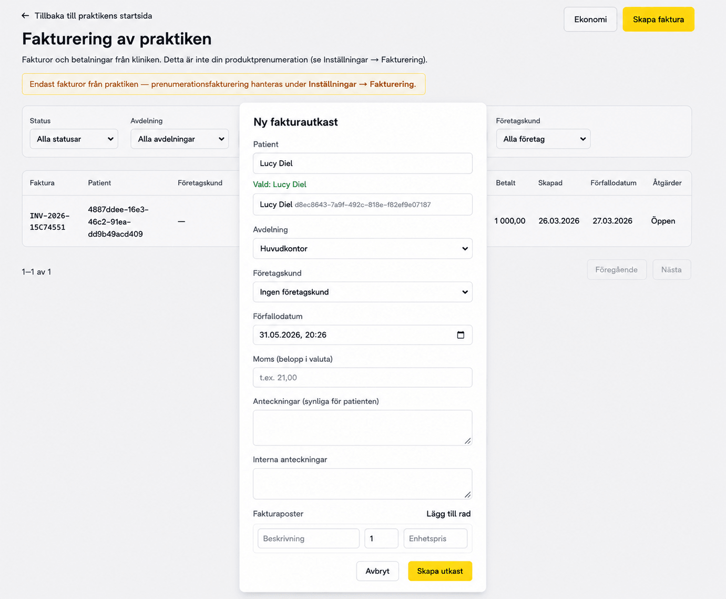
Task: Open the Alla företag filter dropdown
Action: pos(543,139)
